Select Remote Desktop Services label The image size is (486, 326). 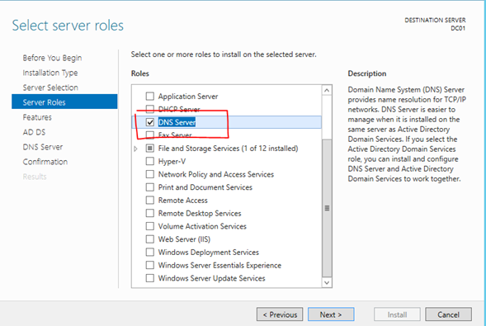tap(200, 214)
